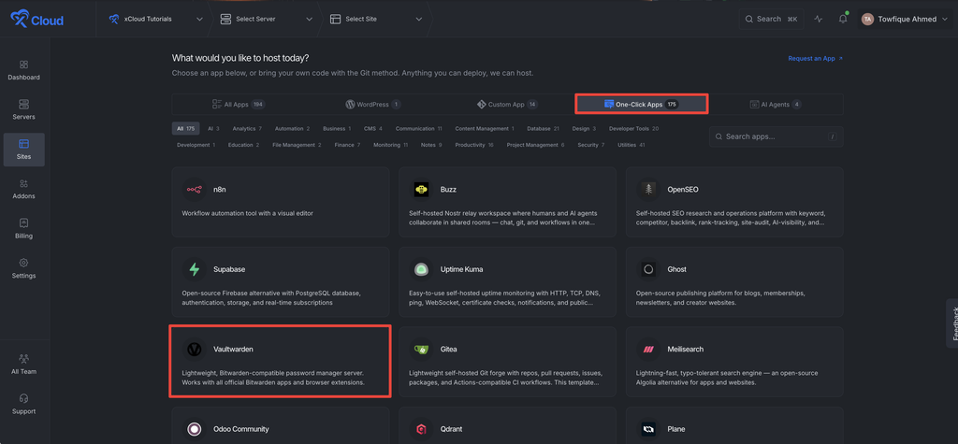This screenshot has width=958, height=444.
Task: Filter apps by AI category
Action: 213,129
